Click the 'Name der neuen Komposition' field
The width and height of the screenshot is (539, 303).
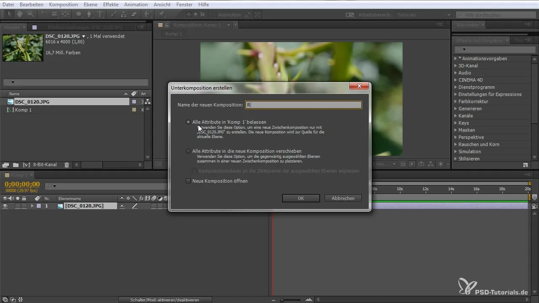pos(303,105)
